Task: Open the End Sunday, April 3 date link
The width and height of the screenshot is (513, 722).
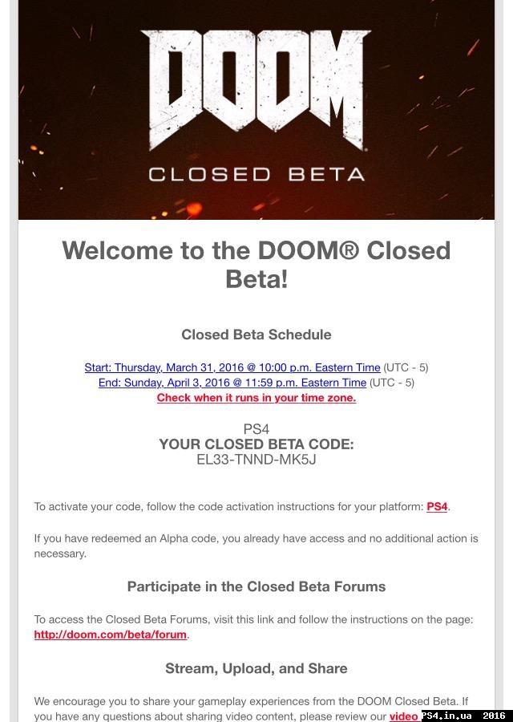Action: tap(232, 383)
